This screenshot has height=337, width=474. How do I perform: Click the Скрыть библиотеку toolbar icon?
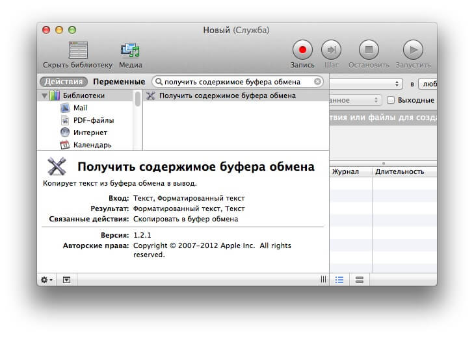pyautogui.click(x=78, y=50)
